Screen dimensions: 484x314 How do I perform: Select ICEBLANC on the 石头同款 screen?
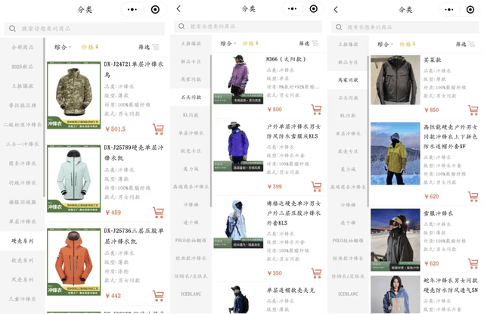click(191, 294)
